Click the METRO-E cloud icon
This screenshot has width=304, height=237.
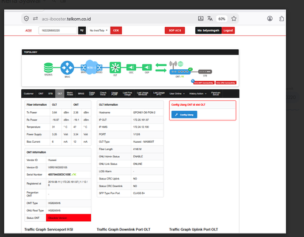pyautogui.click(x=91, y=67)
